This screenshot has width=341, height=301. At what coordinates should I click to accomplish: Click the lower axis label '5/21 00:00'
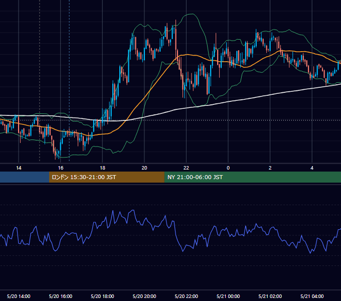coord(228,296)
